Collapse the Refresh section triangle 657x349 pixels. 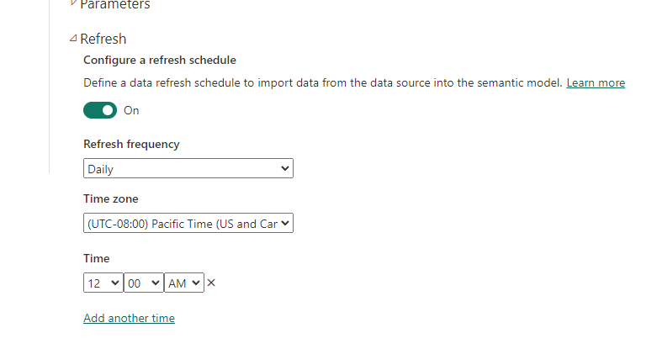[x=73, y=39]
